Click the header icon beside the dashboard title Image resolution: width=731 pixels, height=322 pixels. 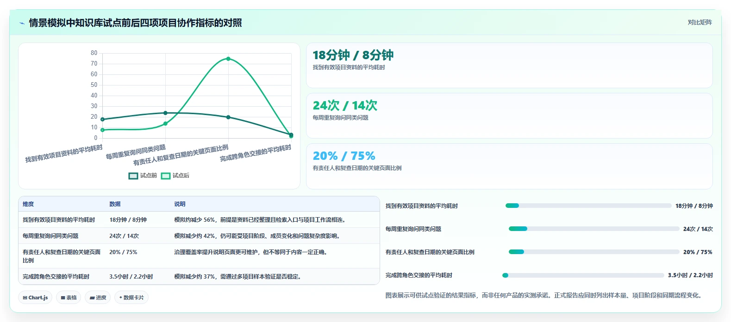point(22,23)
